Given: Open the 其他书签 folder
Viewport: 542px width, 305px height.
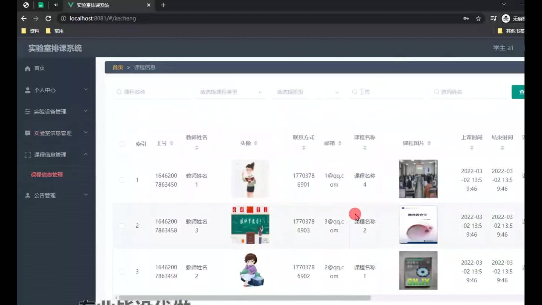Looking at the screenshot, I should [511, 31].
